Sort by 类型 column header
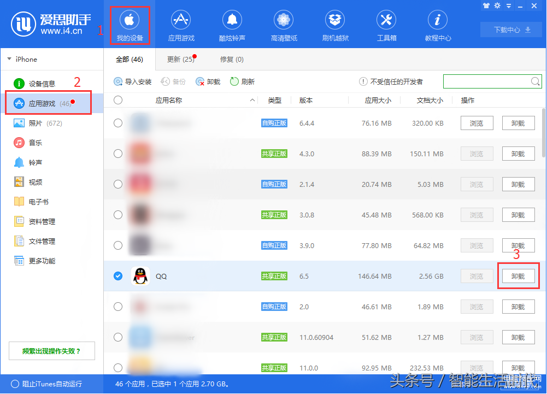 tap(274, 101)
